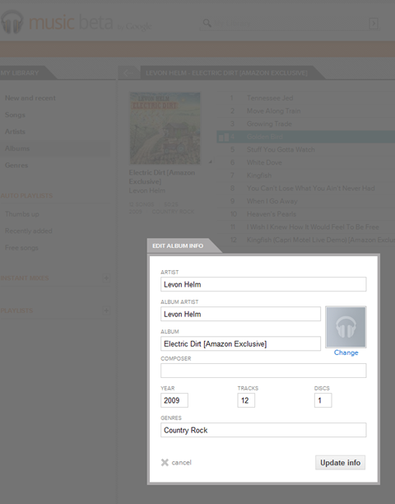
Task: Click the search go arrow button
Action: pos(374,23)
